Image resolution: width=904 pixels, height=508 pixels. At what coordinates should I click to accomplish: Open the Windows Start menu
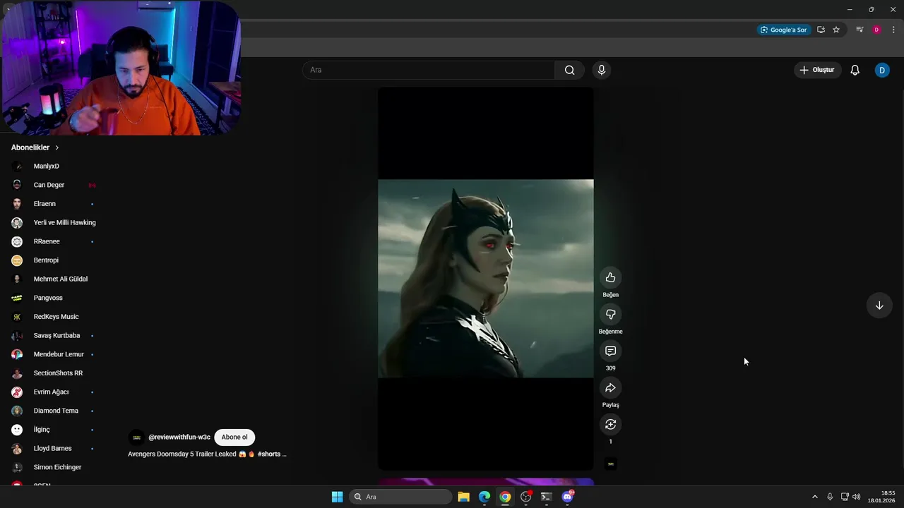(x=337, y=497)
